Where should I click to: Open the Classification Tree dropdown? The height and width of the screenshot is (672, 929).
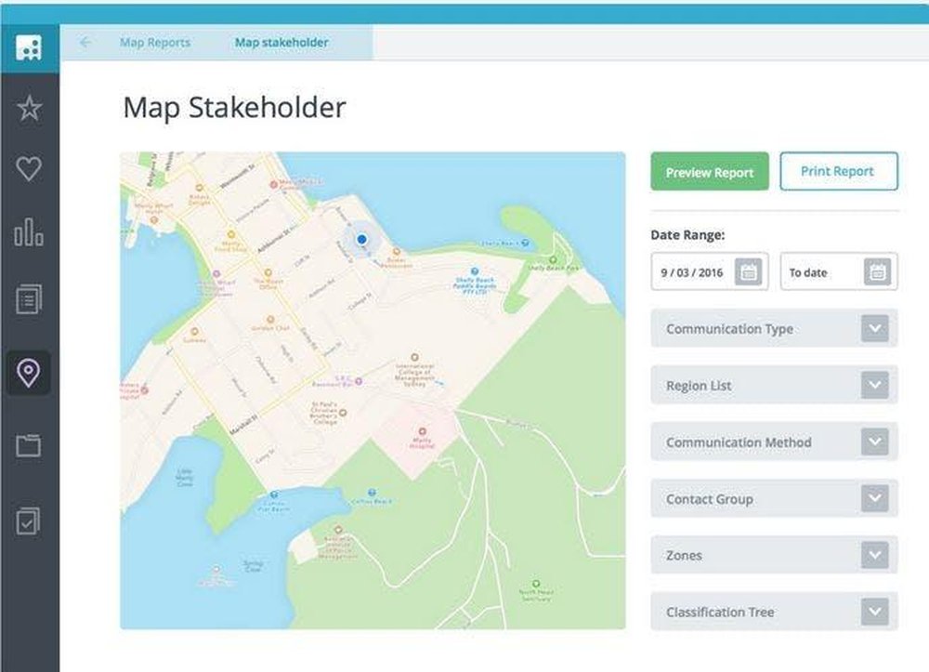(x=774, y=612)
